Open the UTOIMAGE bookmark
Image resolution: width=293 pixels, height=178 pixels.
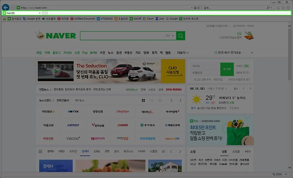pos(105,19)
